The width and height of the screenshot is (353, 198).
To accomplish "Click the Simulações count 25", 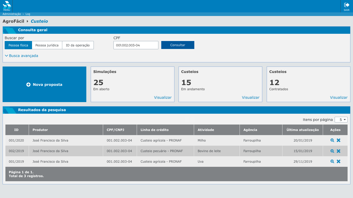I will [x=98, y=82].
